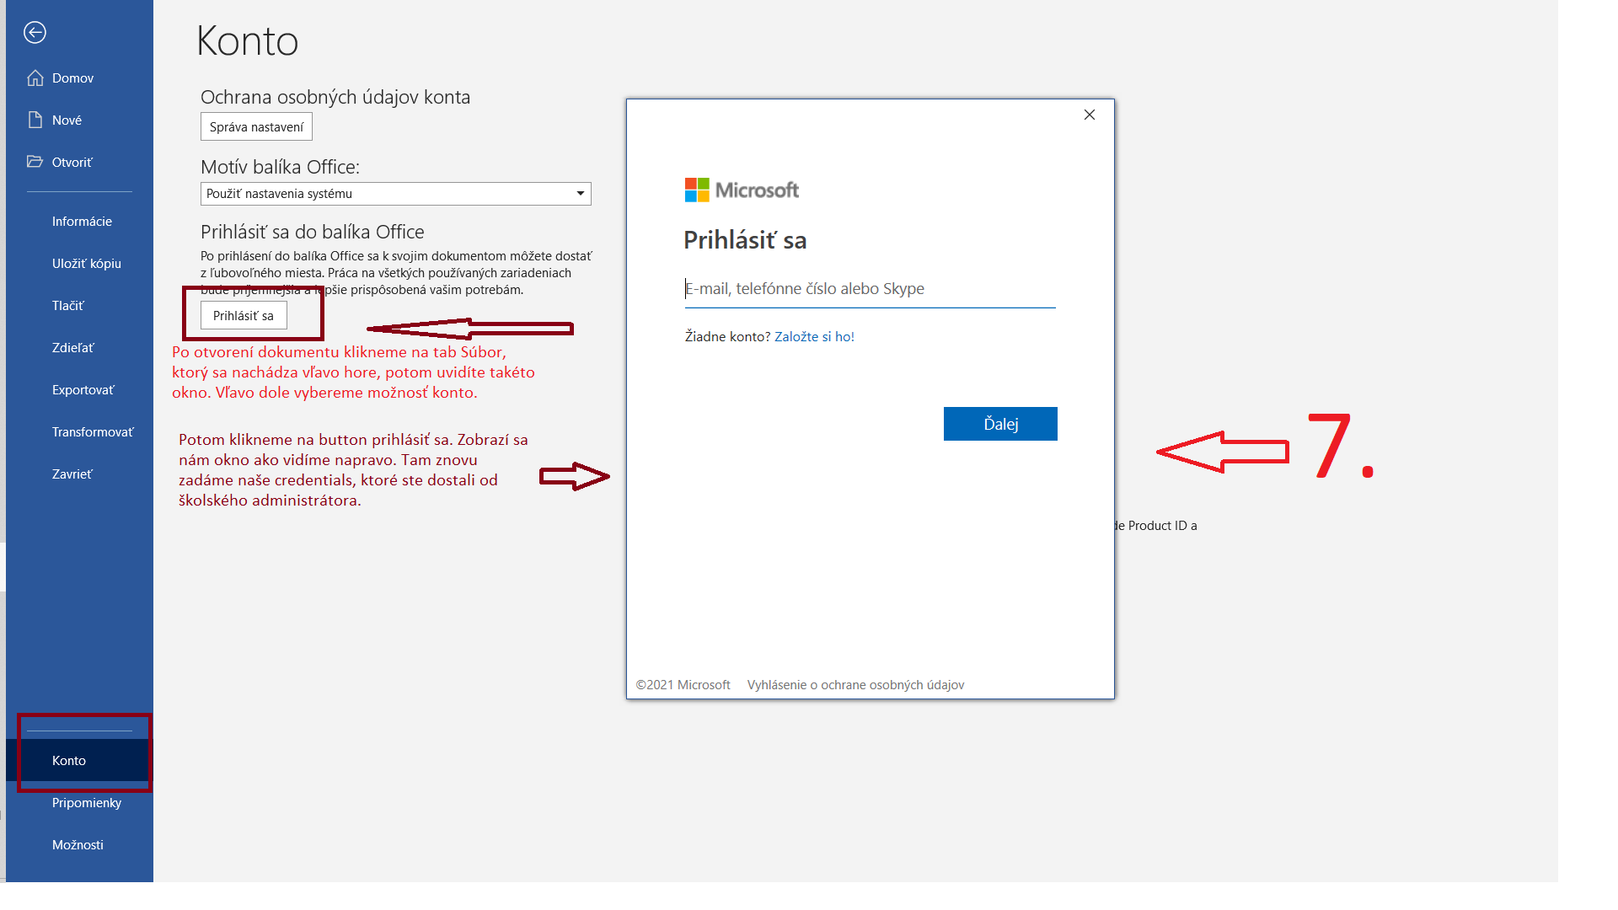Click the Prihlásiť sa button
This screenshot has width=1618, height=910.
pyautogui.click(x=244, y=315)
